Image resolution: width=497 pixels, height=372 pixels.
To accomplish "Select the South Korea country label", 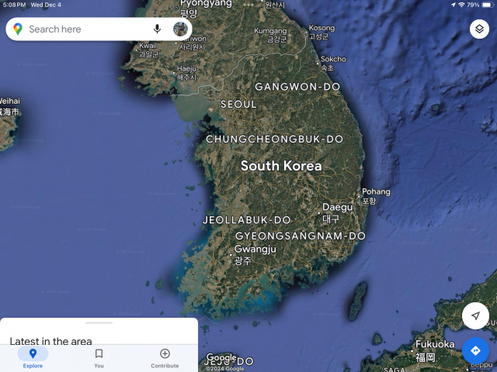I will coord(280,166).
